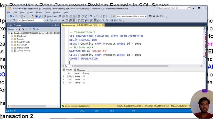Toggle Include Actual Execution Plan

(79, 20)
